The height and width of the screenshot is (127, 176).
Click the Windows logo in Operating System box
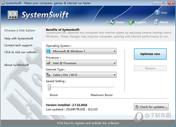pos(48,51)
